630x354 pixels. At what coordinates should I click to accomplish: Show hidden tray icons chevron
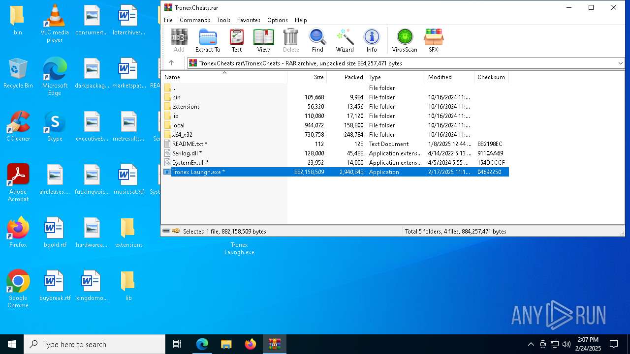(531, 344)
